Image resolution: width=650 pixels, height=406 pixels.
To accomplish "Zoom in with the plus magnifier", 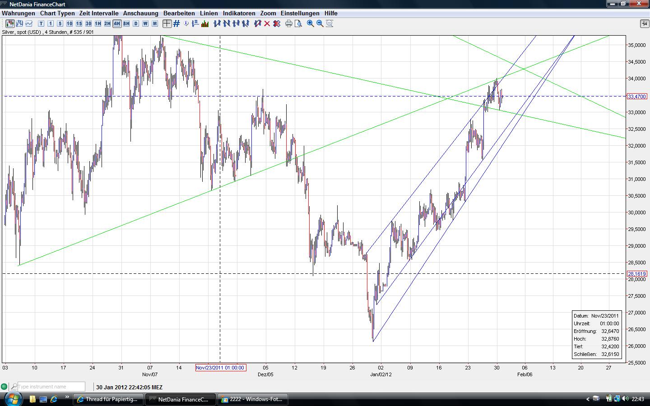I will coord(311,23).
